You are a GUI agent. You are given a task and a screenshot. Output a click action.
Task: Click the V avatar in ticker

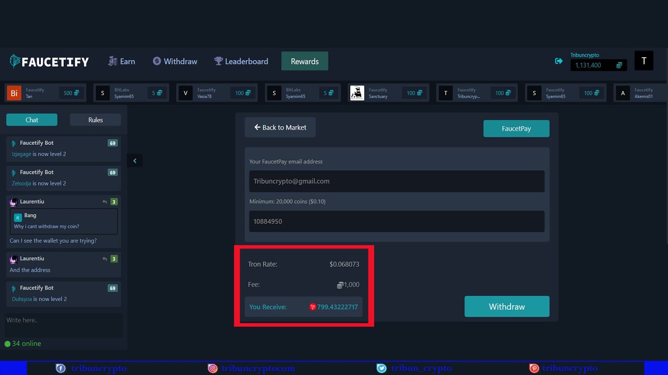(x=185, y=93)
